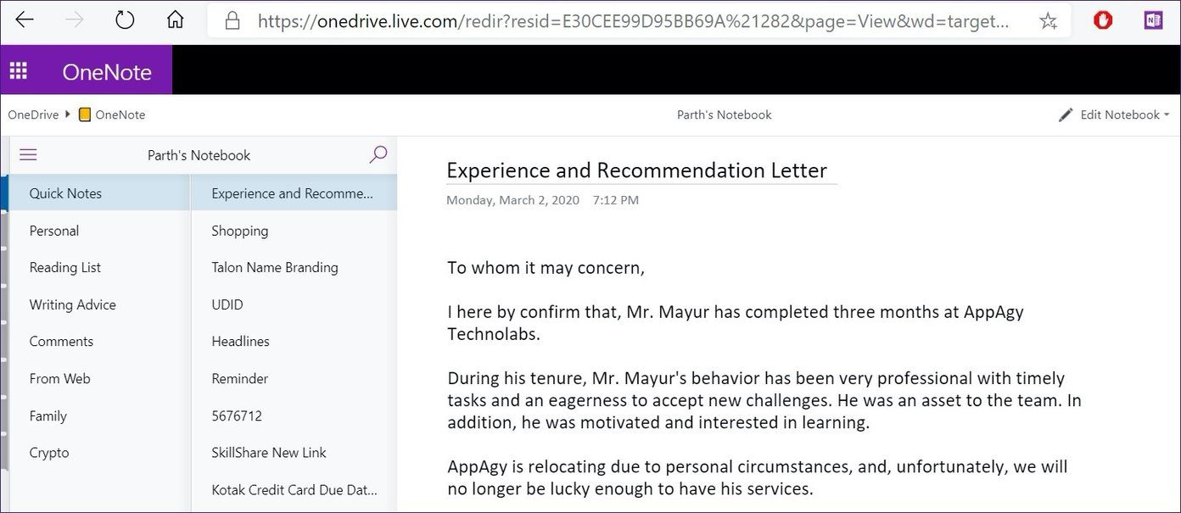
Task: Click the padlock site security icon
Action: click(232, 21)
